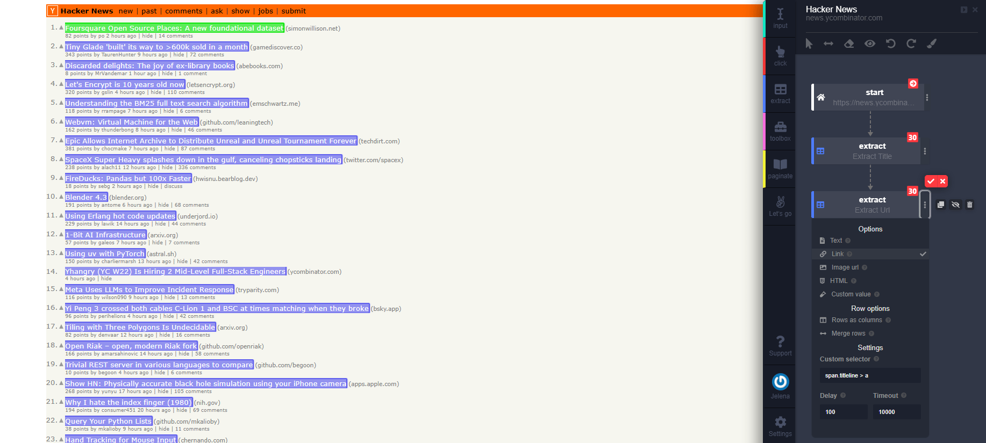Cancel changes with red X button

click(x=942, y=181)
